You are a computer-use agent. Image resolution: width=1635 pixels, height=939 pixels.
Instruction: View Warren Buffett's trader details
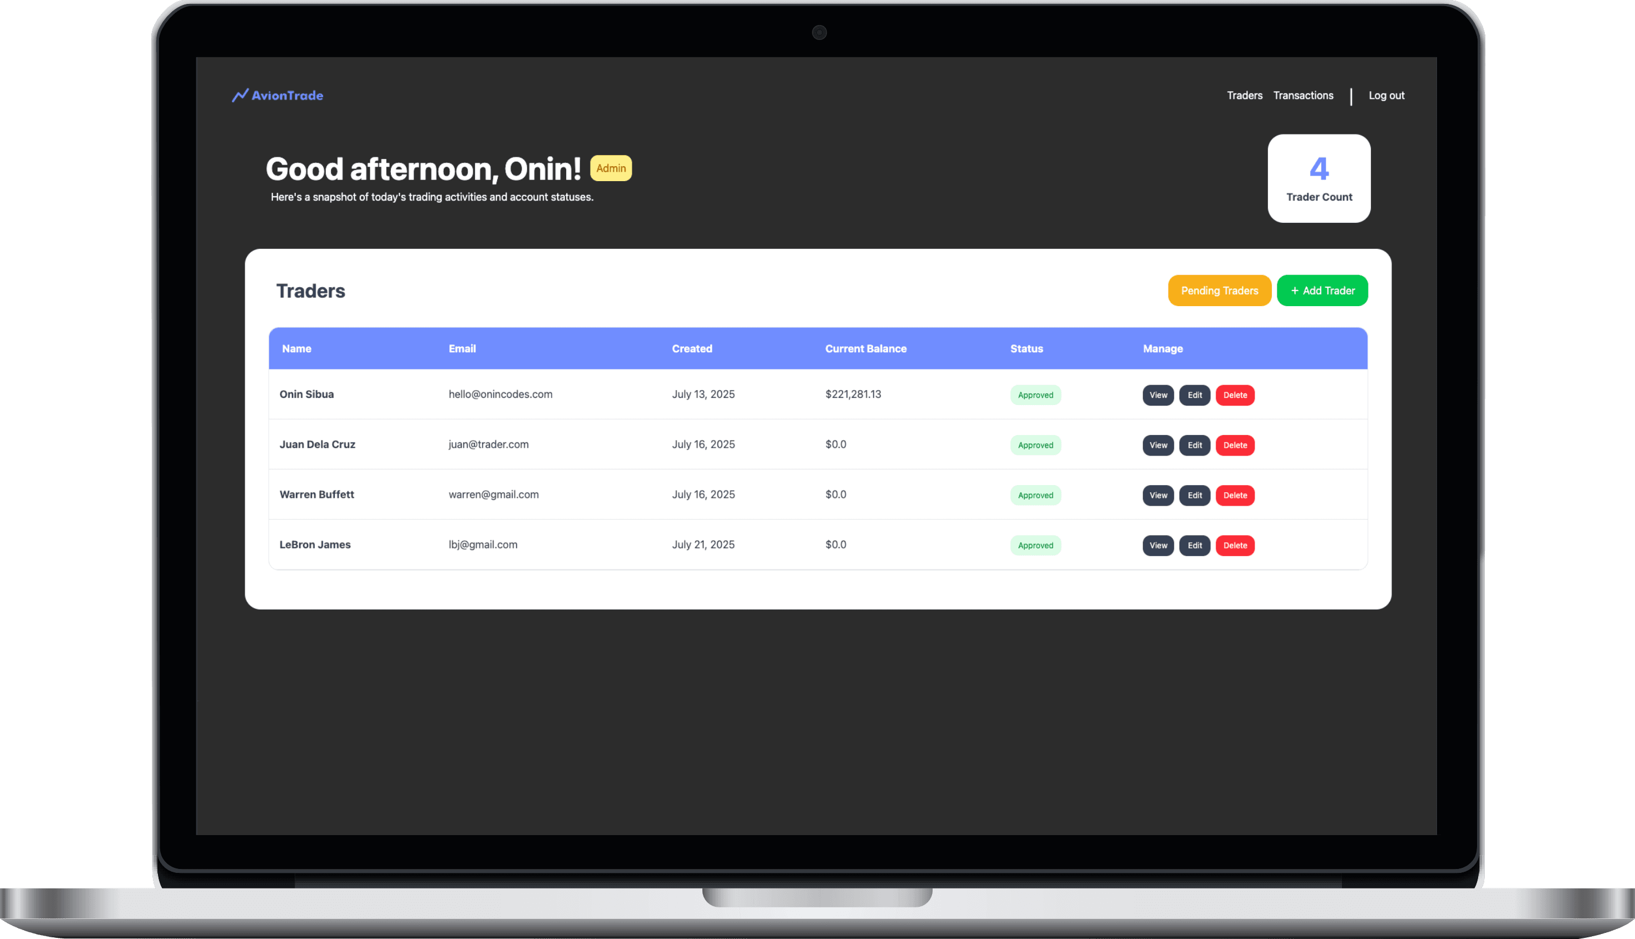(1157, 495)
